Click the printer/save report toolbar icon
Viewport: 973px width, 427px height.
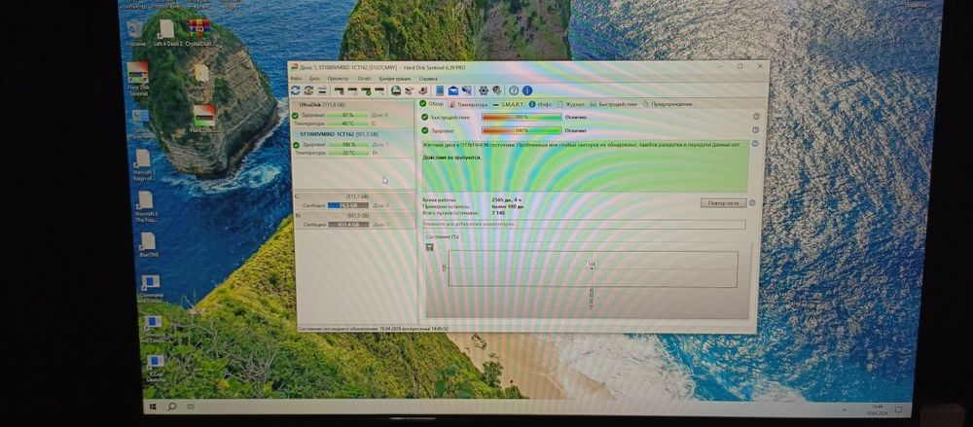pos(396,90)
